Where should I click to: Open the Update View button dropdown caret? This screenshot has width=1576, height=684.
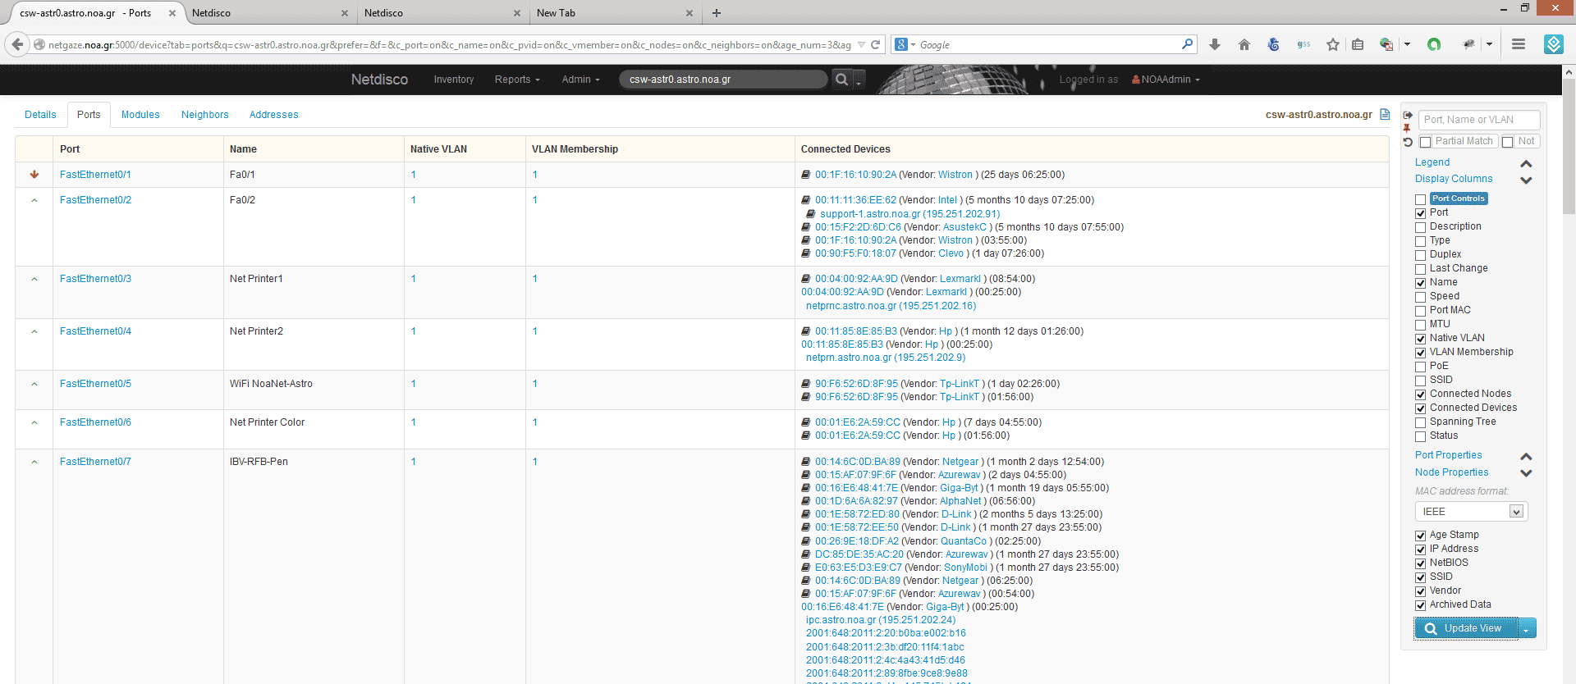[x=1527, y=629]
